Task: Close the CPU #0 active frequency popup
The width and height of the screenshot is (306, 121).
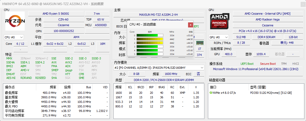Action: click(x=190, y=25)
